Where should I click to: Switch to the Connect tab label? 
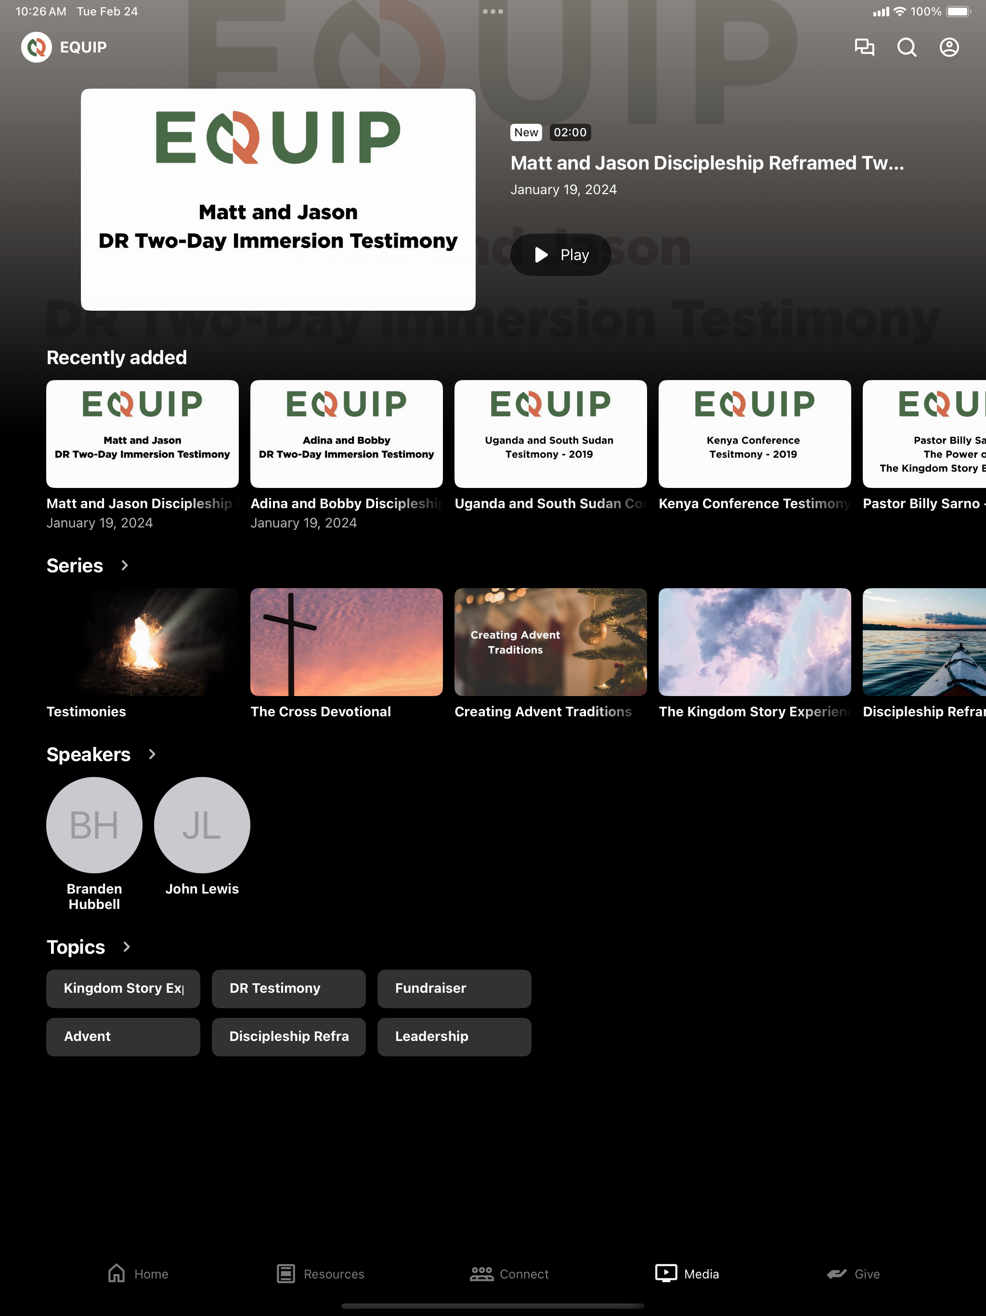pyautogui.click(x=524, y=1274)
